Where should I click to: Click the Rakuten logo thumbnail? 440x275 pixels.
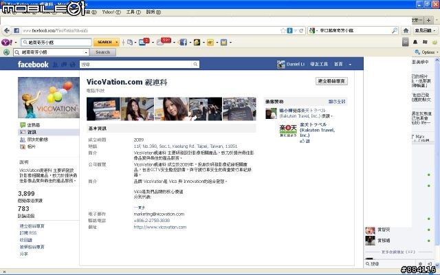click(x=288, y=131)
